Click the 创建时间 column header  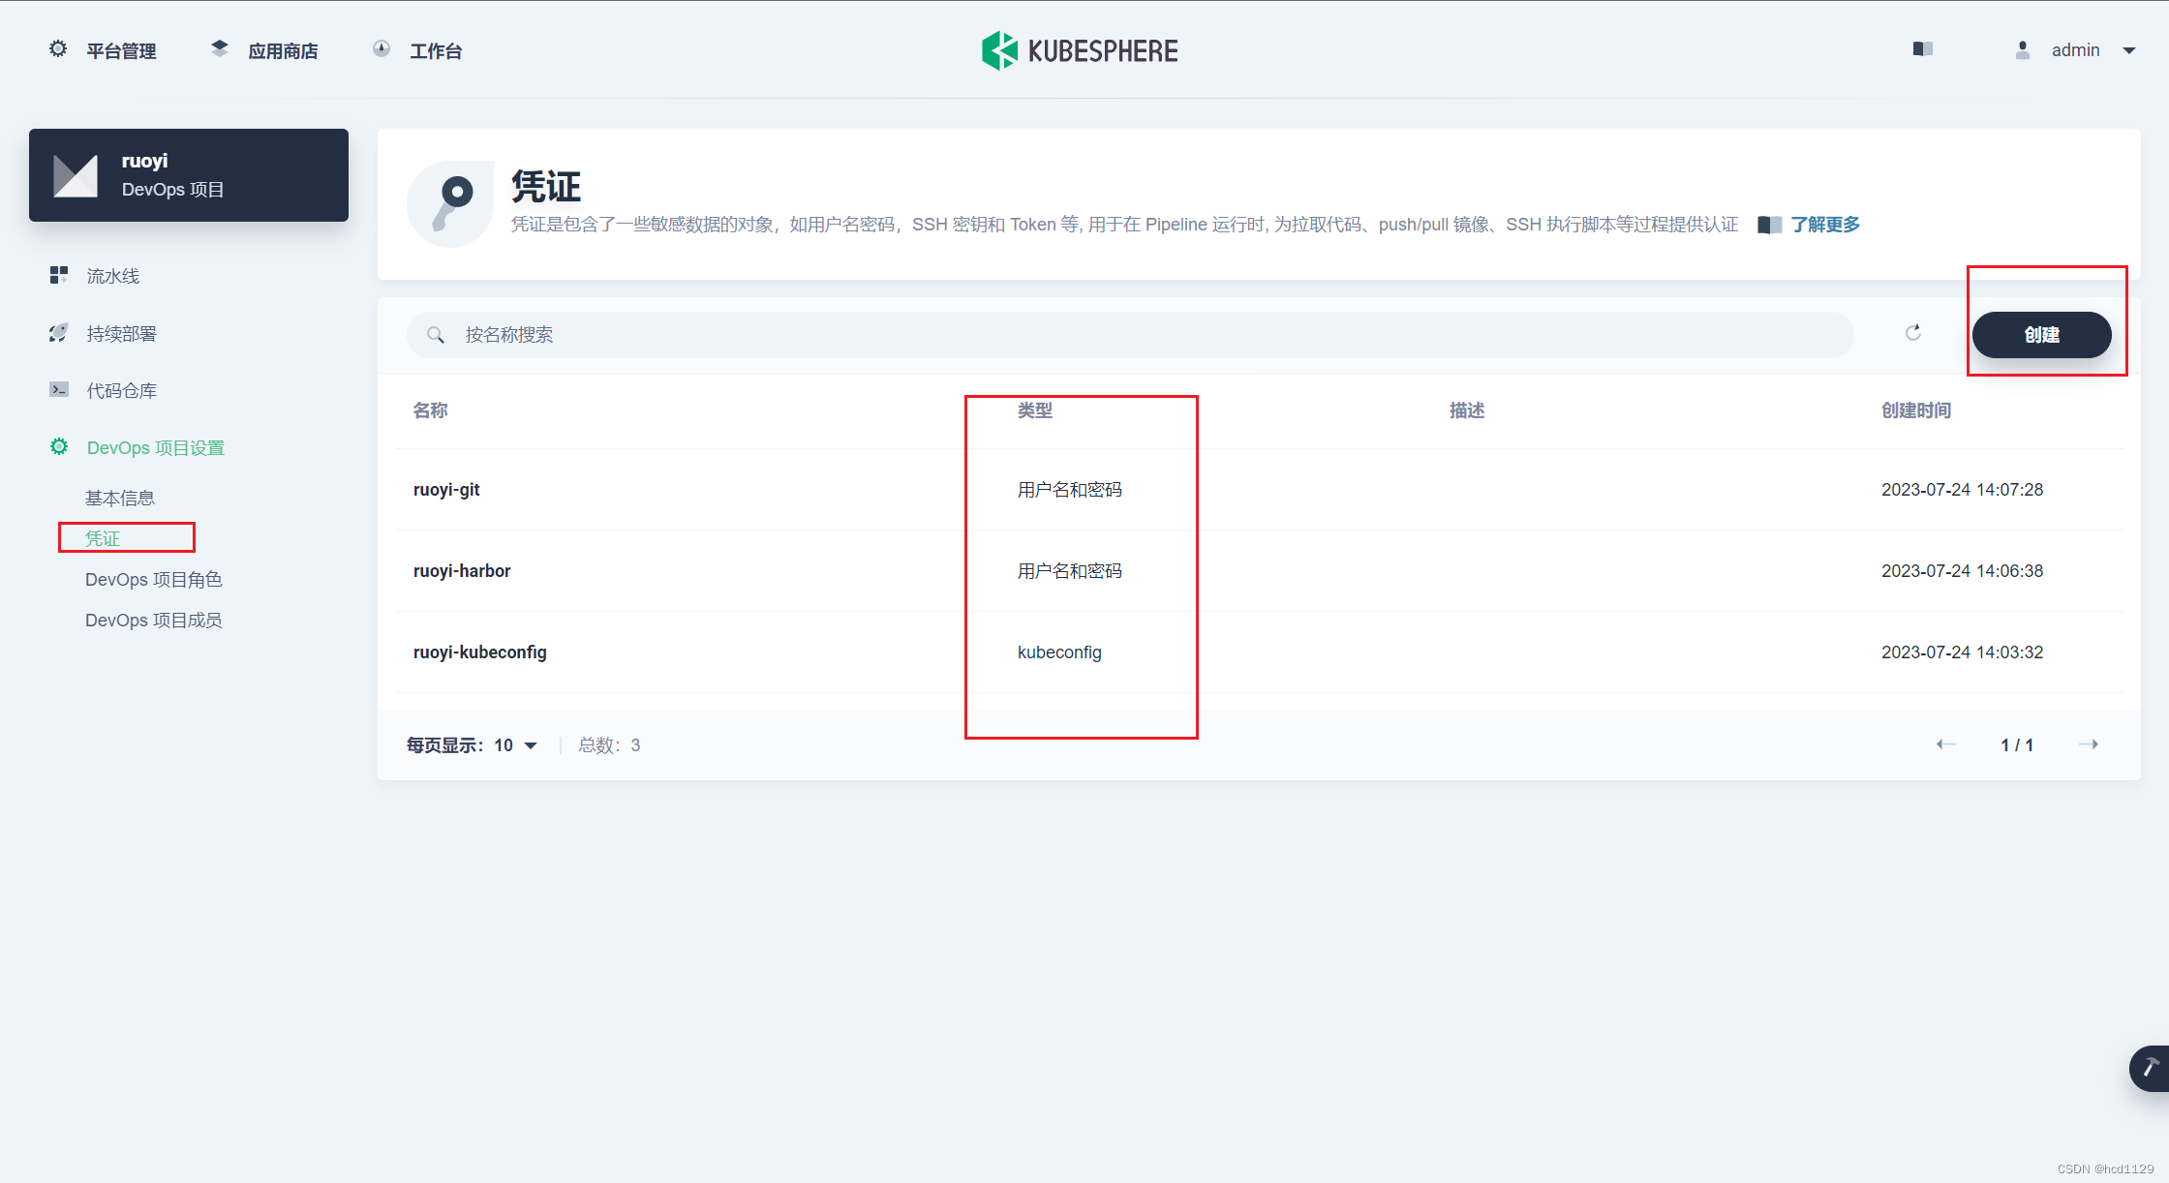pyautogui.click(x=1916, y=410)
